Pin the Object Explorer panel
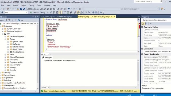Image resolution: width=171 pixels, height=96 pixels. coord(35,17)
